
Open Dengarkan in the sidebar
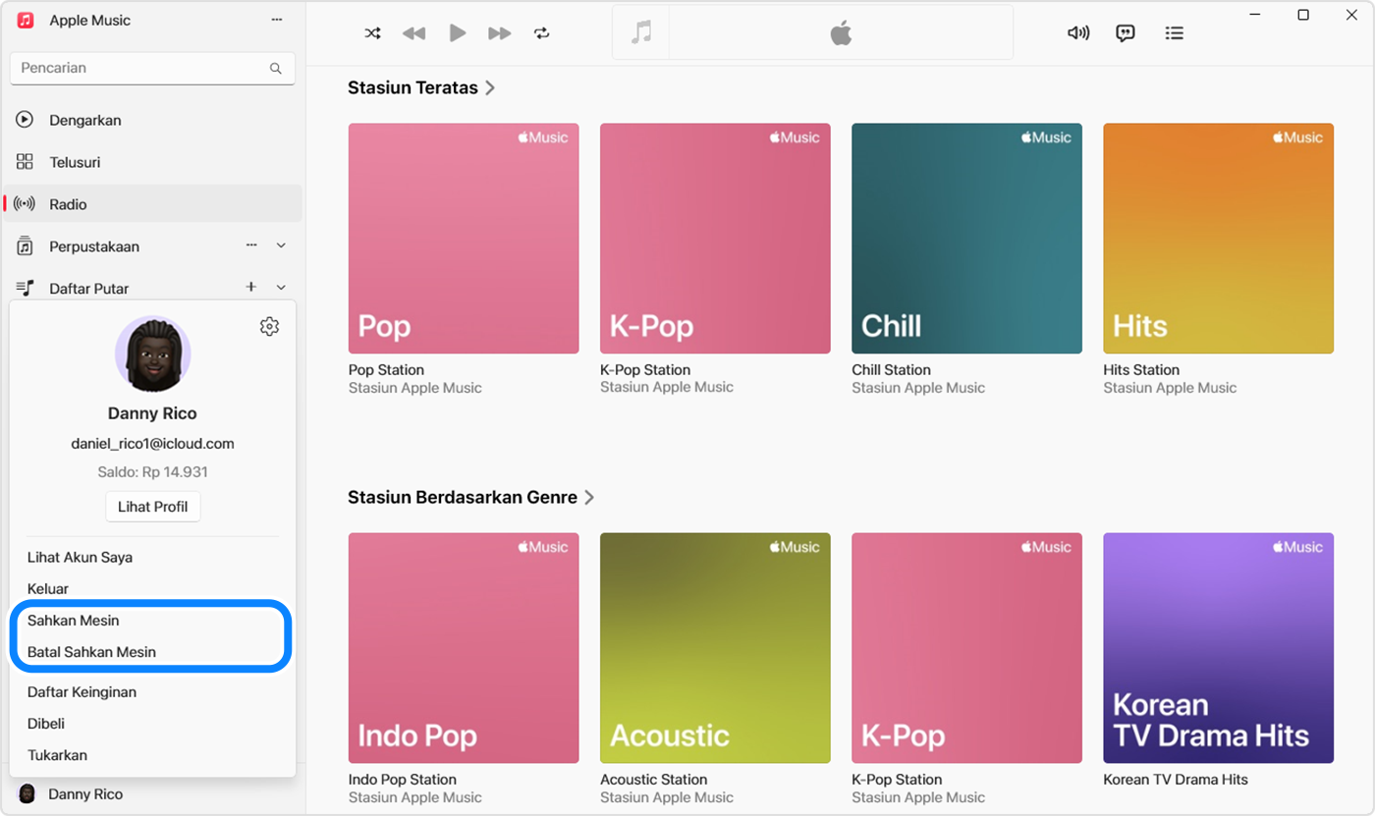[x=152, y=120]
